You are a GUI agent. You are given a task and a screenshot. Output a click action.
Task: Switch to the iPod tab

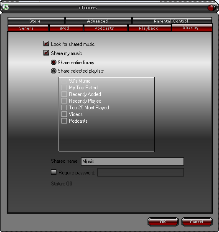coord(66,28)
